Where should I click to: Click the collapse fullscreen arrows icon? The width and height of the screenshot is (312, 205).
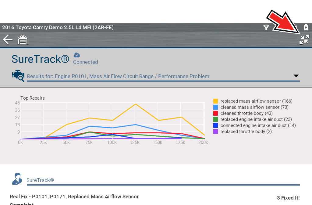coord(304,40)
